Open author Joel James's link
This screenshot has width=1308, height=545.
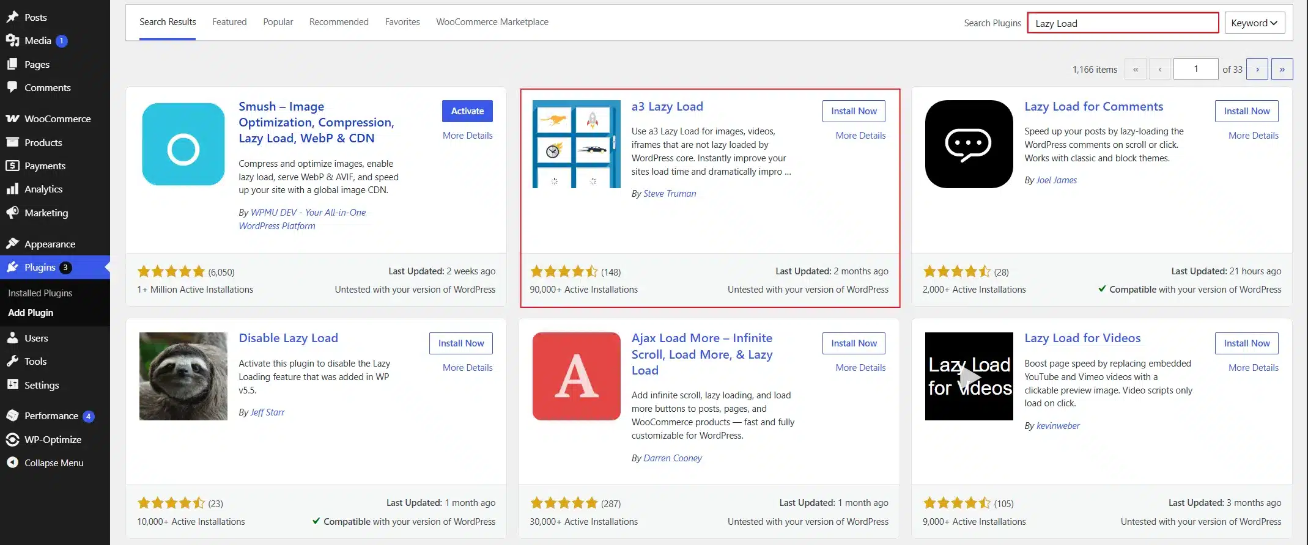click(x=1057, y=180)
